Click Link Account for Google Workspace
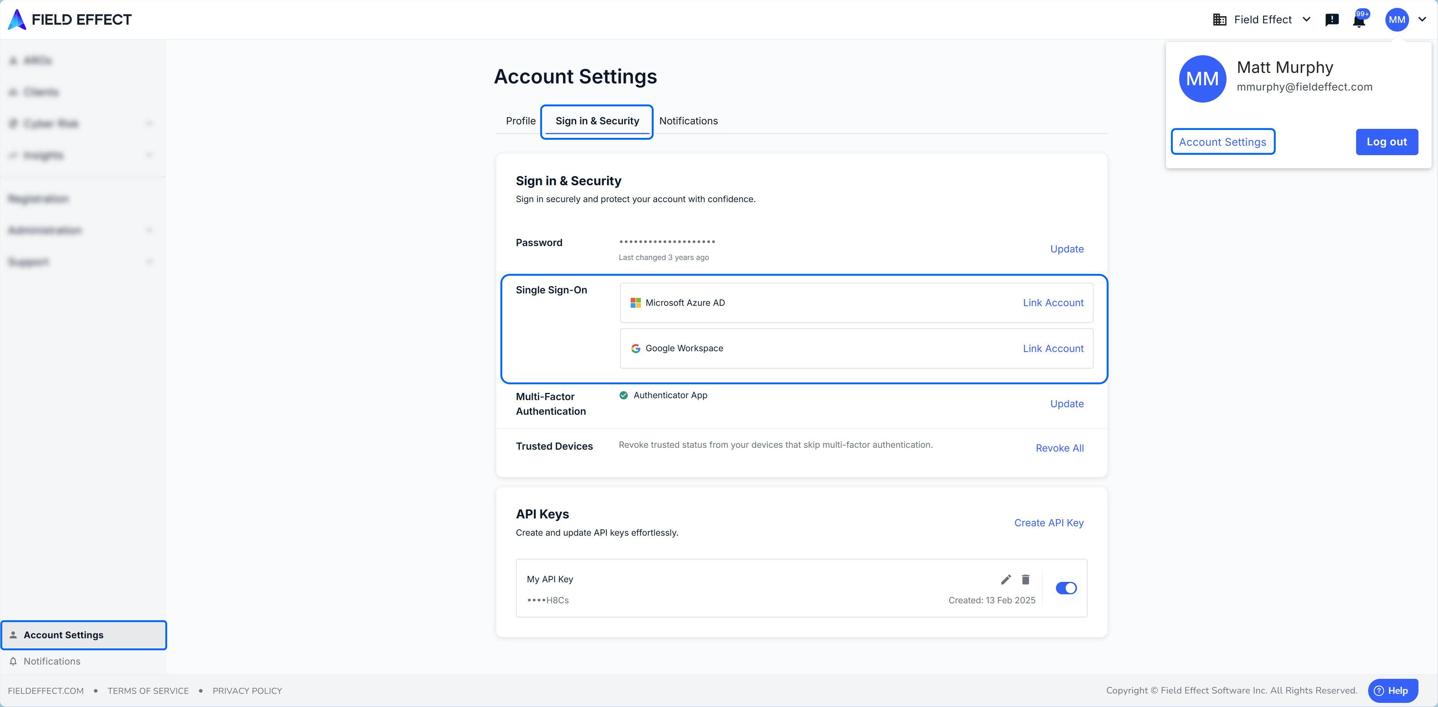The width and height of the screenshot is (1438, 707). (1053, 349)
